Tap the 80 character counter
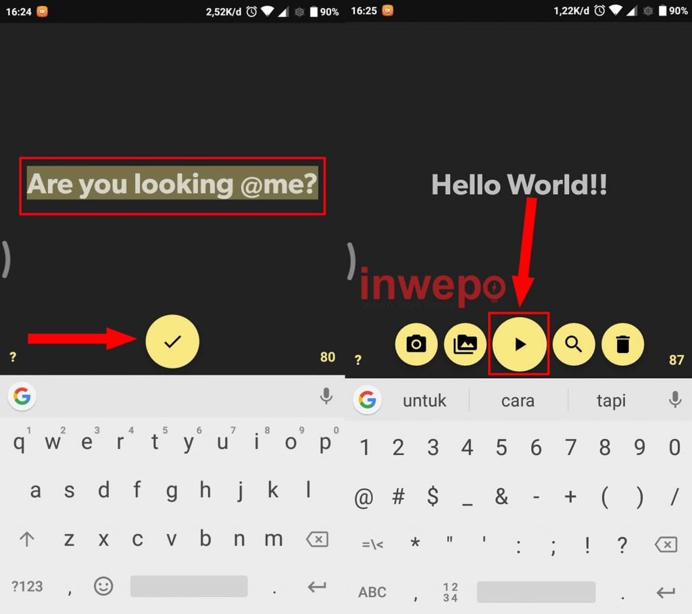This screenshot has height=614, width=692. click(328, 357)
